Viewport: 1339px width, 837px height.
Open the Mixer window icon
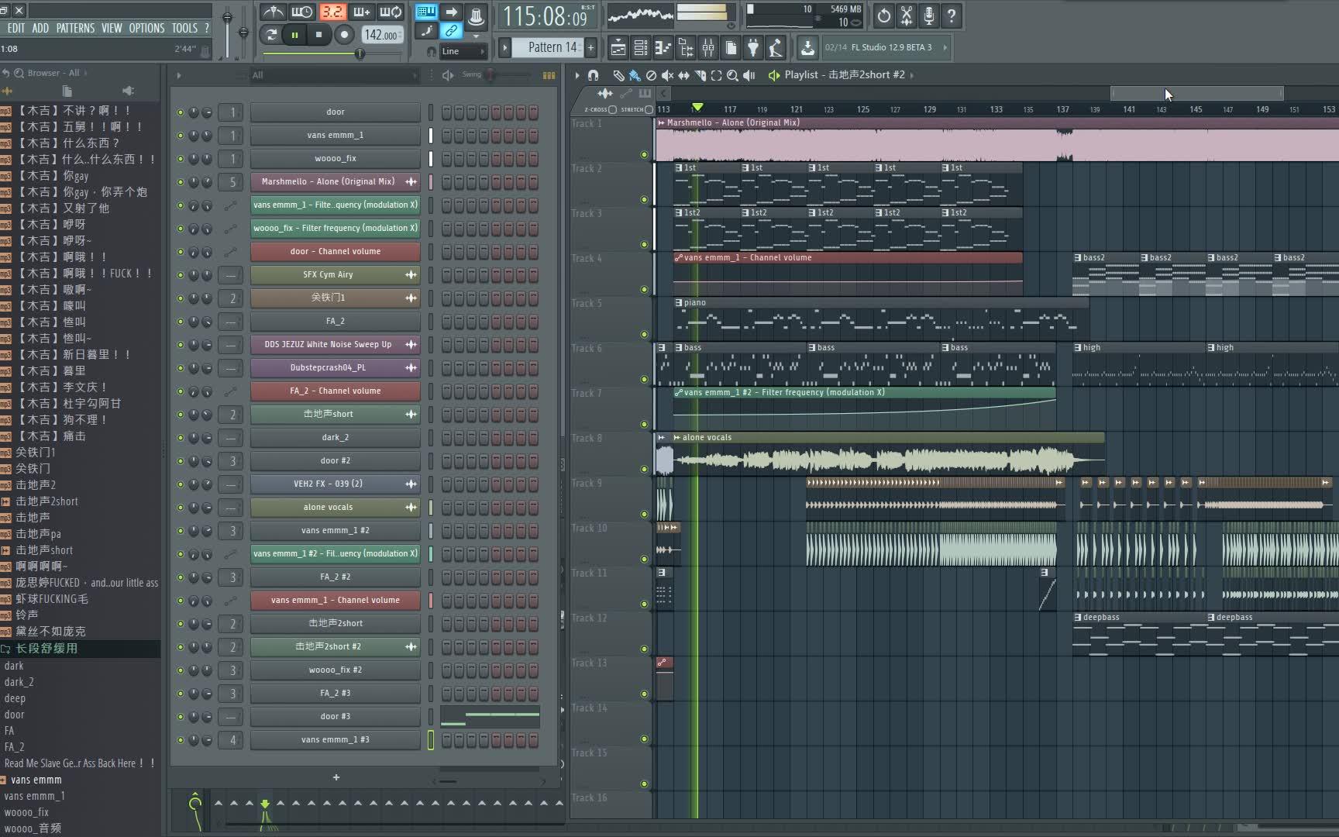click(707, 48)
